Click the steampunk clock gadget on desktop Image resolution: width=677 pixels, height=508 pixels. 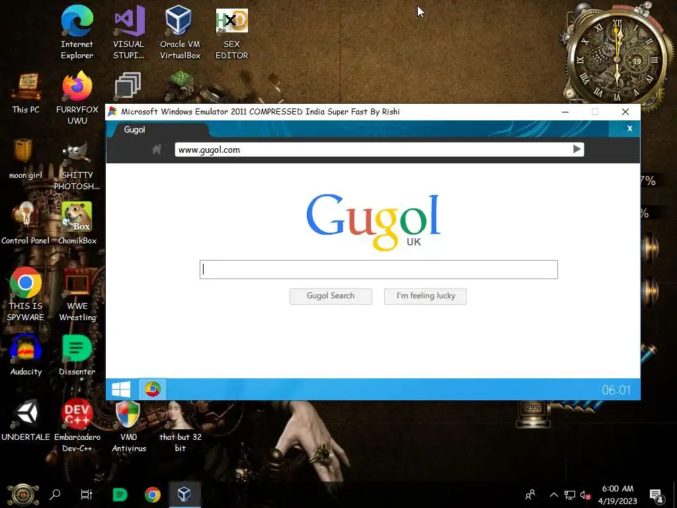617,58
